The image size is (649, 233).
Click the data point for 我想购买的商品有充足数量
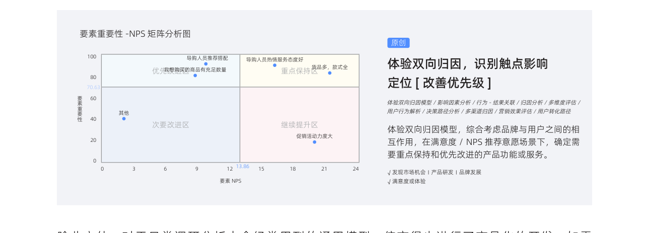195,75
